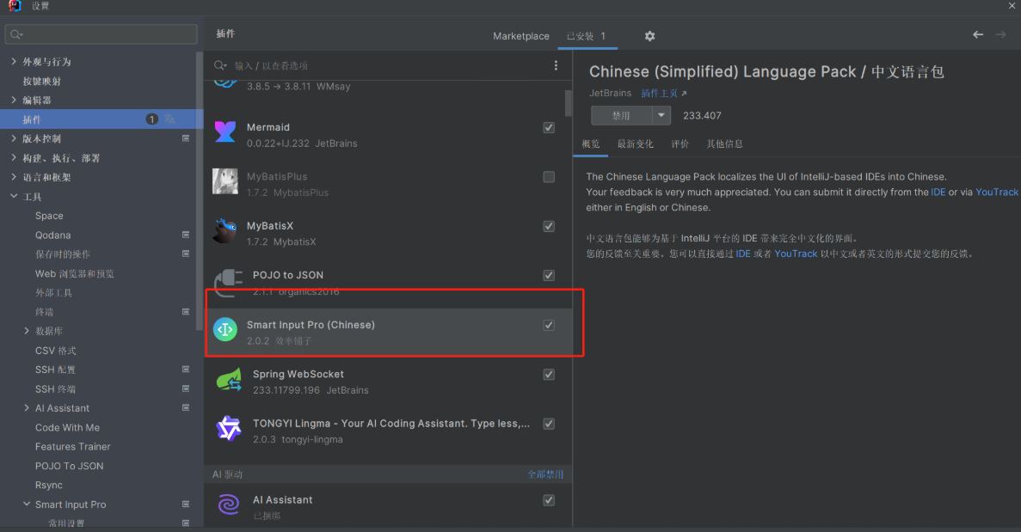
Task: Expand the 数据库 tree node
Action: coord(27,331)
